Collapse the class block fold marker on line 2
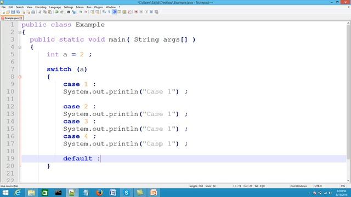Viewport: 351px width, 197px height. point(20,32)
